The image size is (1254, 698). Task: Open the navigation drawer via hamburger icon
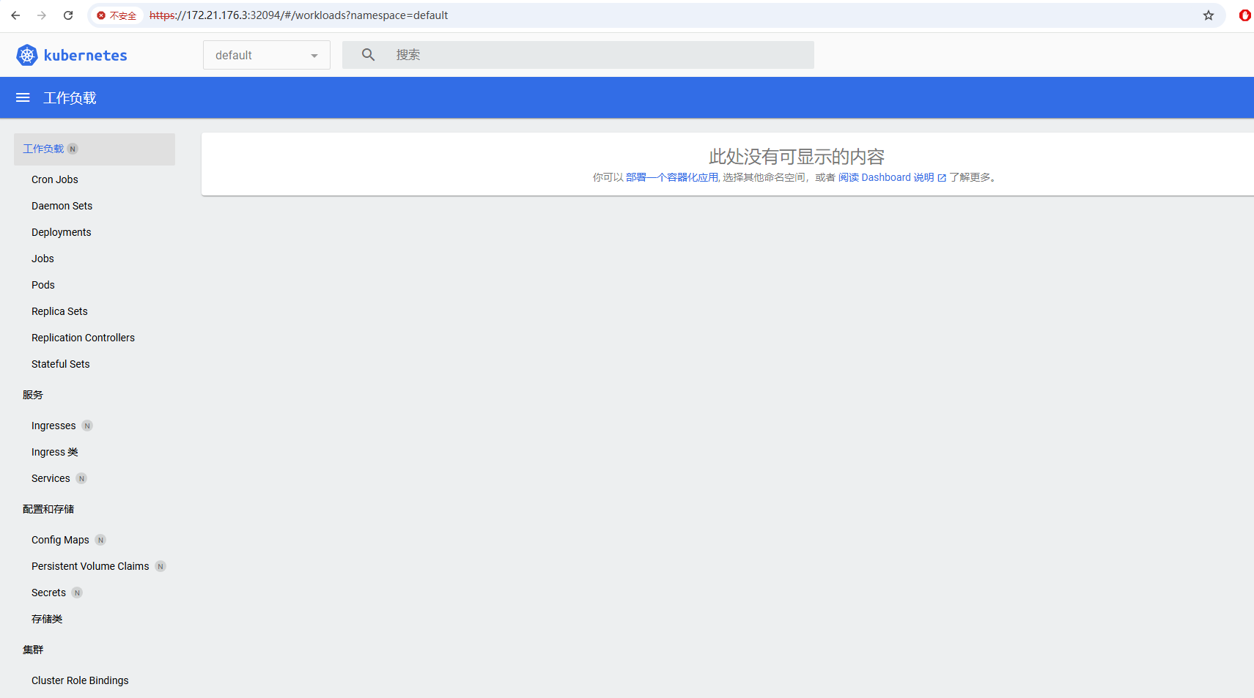[x=22, y=97]
